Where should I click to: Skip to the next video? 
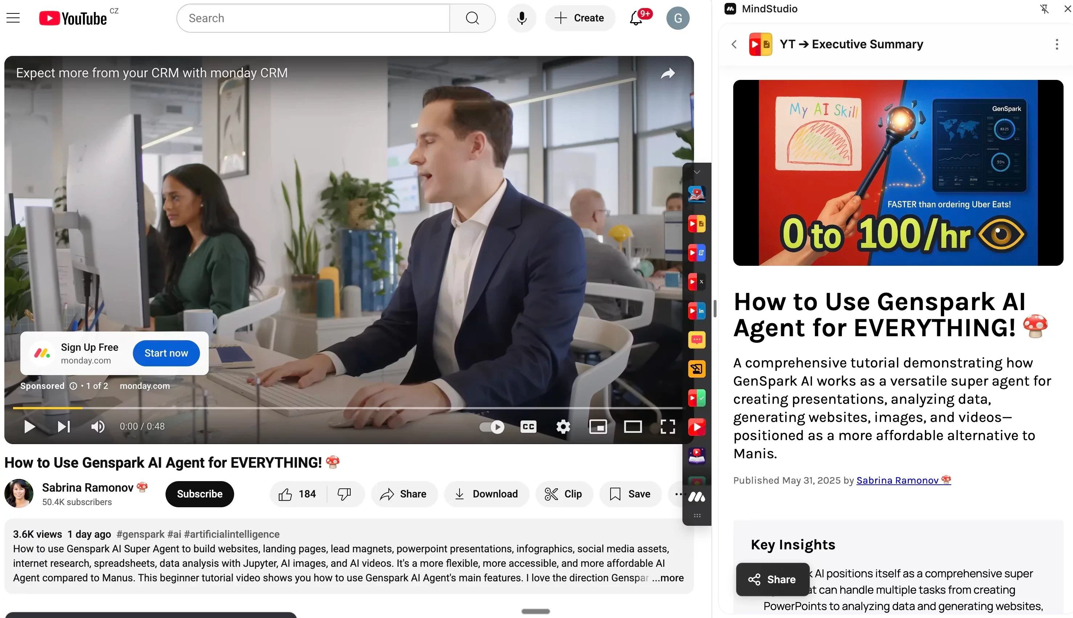coord(64,426)
